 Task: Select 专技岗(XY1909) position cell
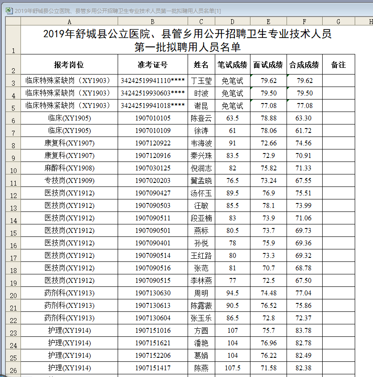[x=70, y=181]
